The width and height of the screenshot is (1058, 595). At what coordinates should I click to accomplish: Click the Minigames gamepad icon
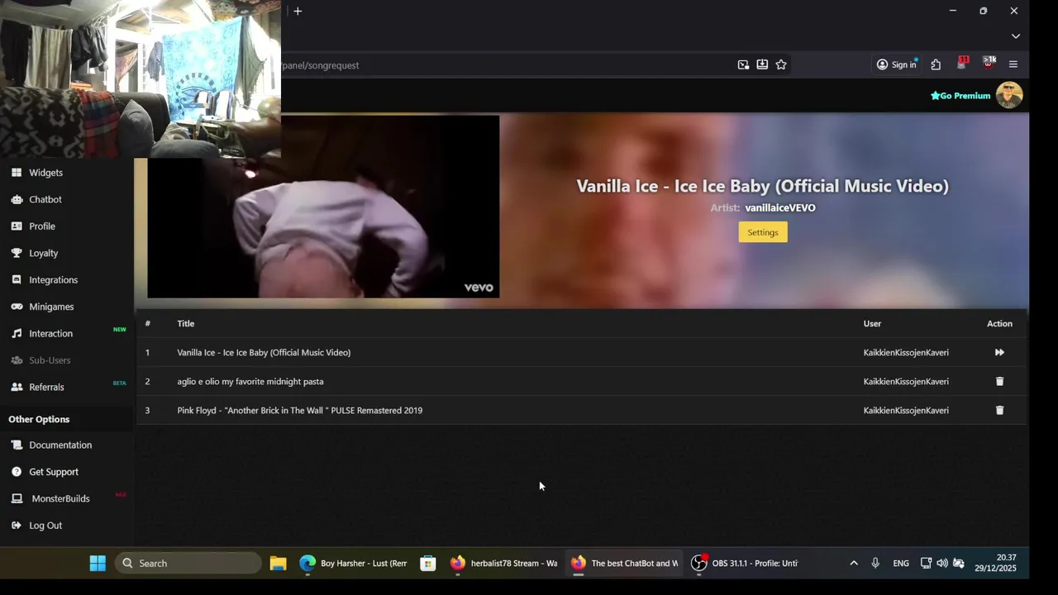(17, 307)
